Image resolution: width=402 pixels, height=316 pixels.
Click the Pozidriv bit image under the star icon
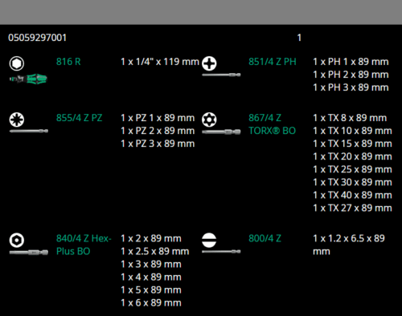click(29, 131)
